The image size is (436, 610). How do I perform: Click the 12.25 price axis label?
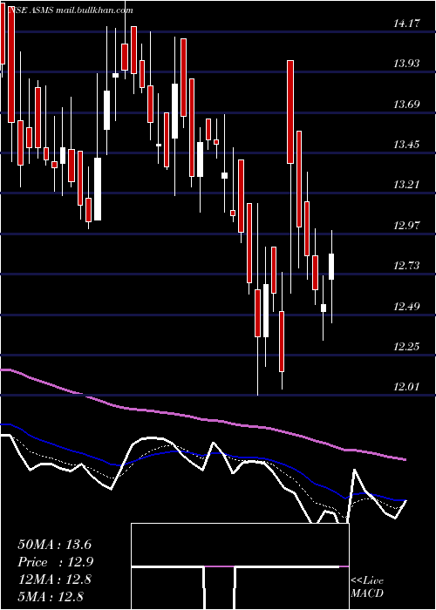coord(406,347)
